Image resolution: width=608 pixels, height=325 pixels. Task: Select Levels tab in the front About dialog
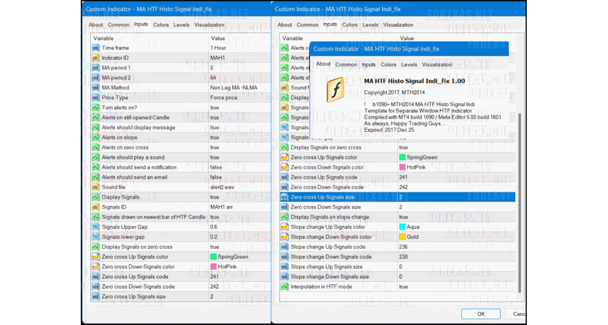(409, 65)
